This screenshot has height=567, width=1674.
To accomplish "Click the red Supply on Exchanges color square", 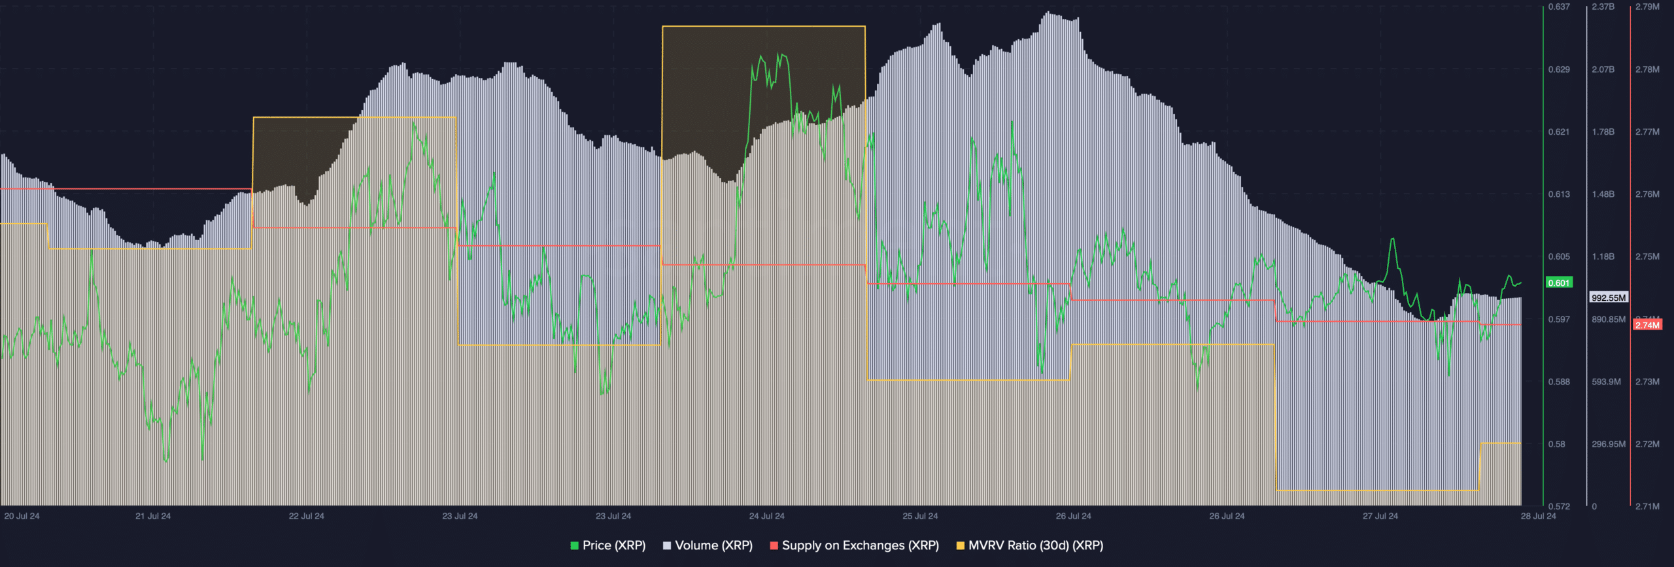I will [x=774, y=545].
